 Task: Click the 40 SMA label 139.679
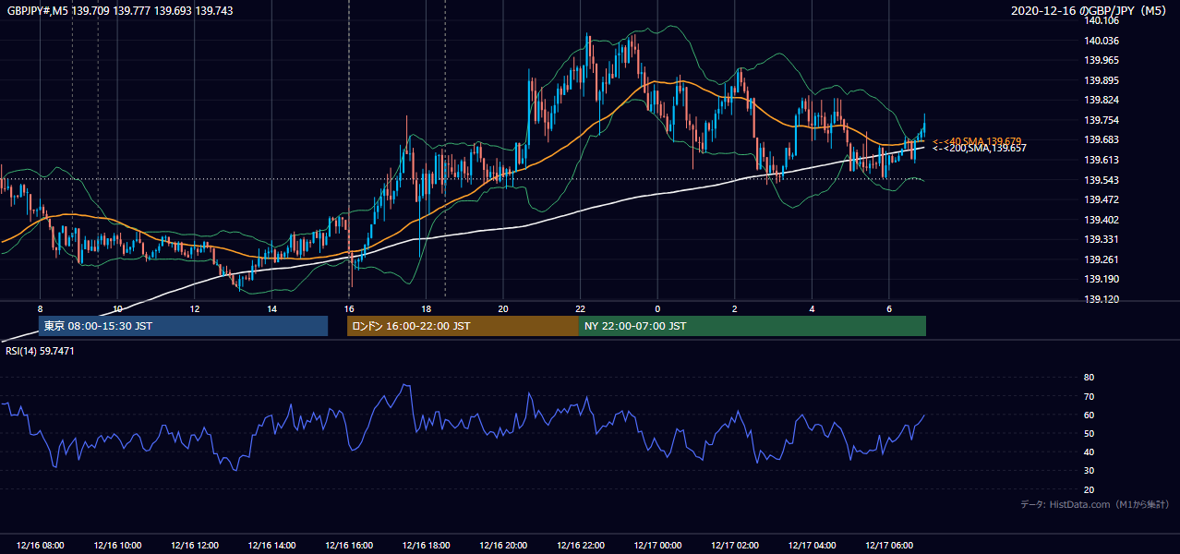click(978, 141)
